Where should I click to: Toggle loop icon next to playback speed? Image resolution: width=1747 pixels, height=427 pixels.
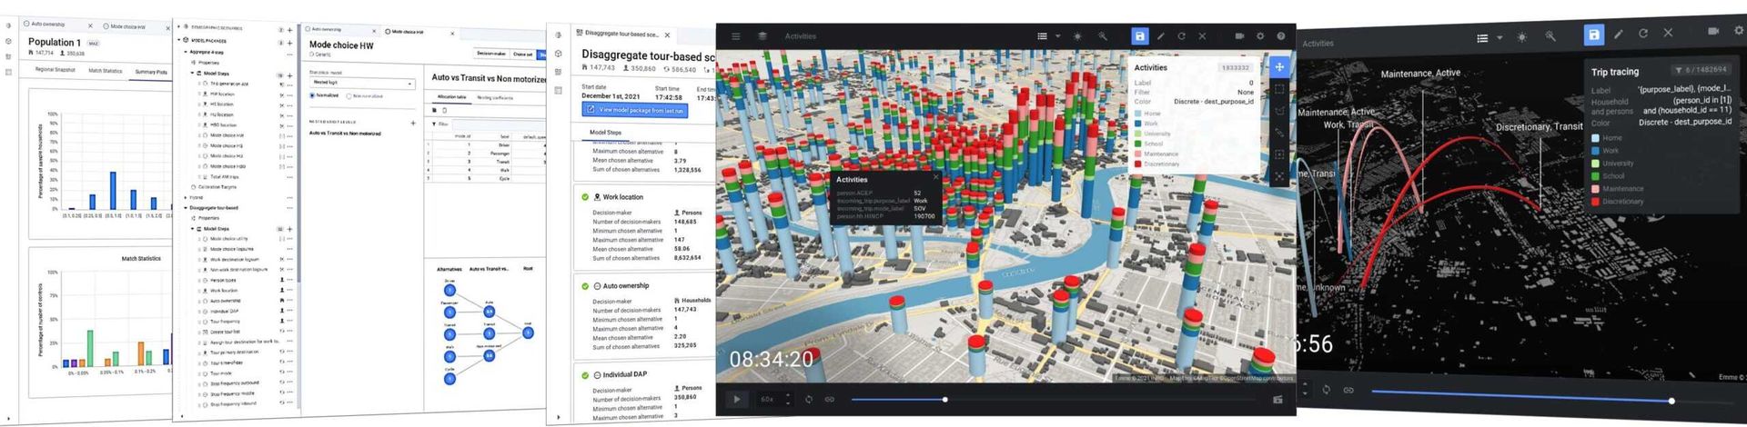pos(809,399)
